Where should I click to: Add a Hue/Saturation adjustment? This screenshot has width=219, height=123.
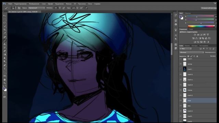(x=193, y=38)
